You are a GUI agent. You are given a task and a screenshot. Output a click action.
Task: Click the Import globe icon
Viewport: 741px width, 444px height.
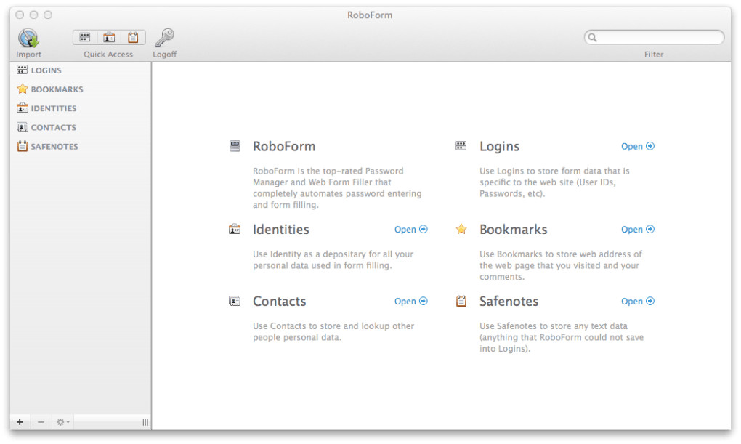[x=28, y=38]
